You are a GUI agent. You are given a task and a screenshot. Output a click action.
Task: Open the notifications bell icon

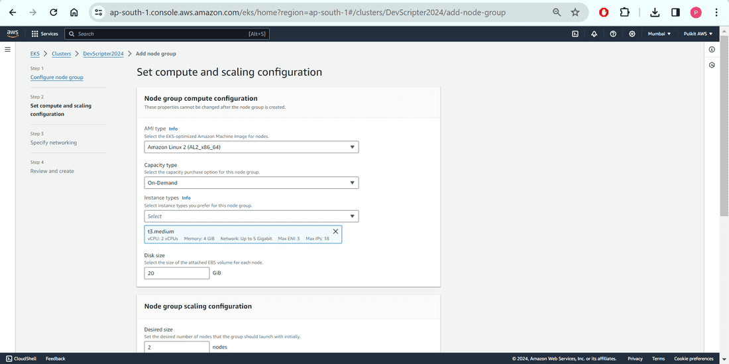pyautogui.click(x=594, y=34)
